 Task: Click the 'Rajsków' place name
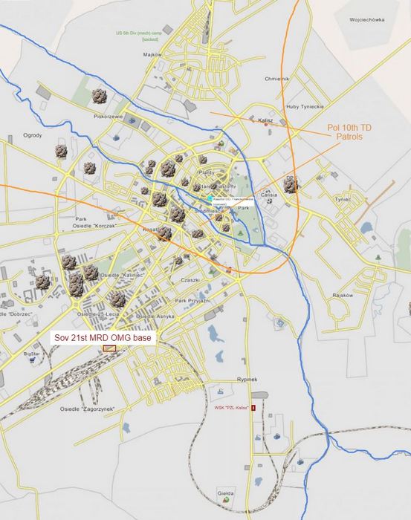tap(343, 295)
